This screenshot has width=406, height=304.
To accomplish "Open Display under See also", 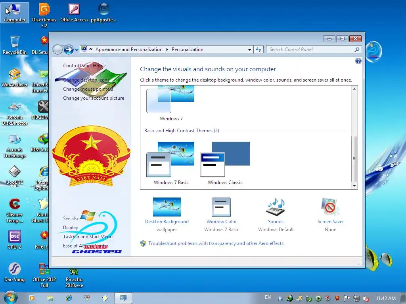I will tap(71, 228).
